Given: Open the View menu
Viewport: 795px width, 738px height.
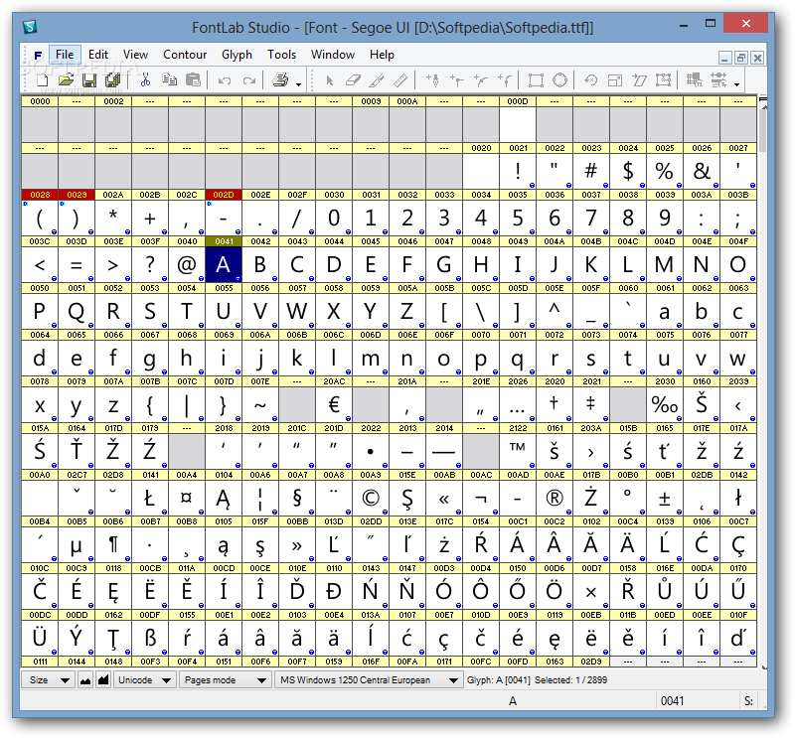Looking at the screenshot, I should [135, 55].
